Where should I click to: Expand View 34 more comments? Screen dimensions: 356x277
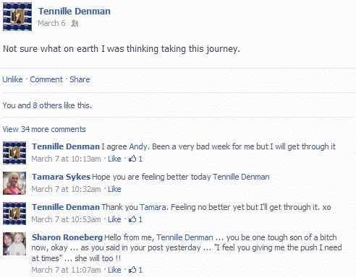(44, 129)
